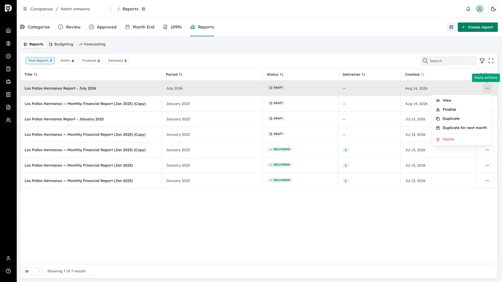Switch to the Categorize tab
Viewport: 502px width, 282px height.
coord(35,27)
